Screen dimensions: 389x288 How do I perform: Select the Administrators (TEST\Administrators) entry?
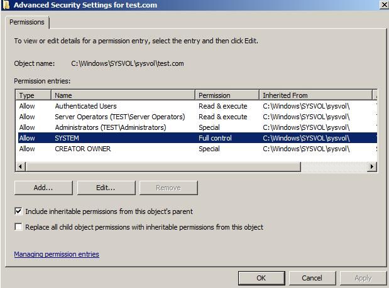pos(197,127)
